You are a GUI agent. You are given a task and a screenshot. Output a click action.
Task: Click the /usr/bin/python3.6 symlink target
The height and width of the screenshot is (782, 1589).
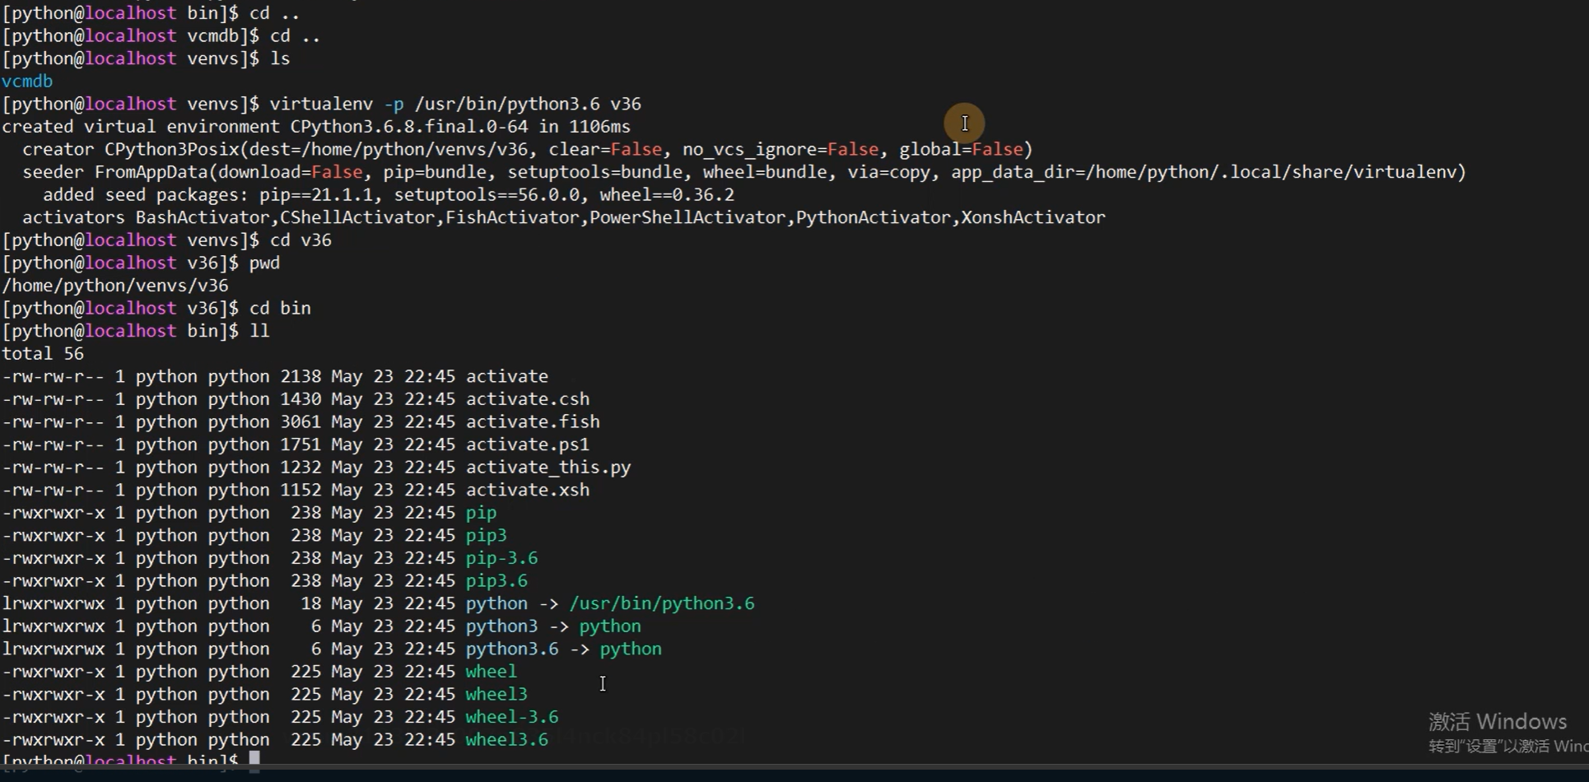tap(661, 603)
